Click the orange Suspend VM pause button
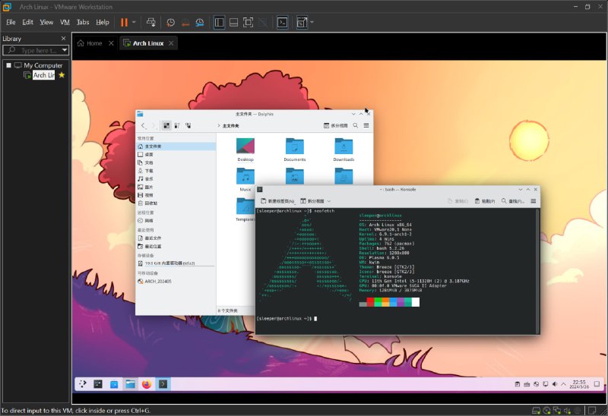Image resolution: width=608 pixels, height=416 pixels. pyautogui.click(x=124, y=23)
